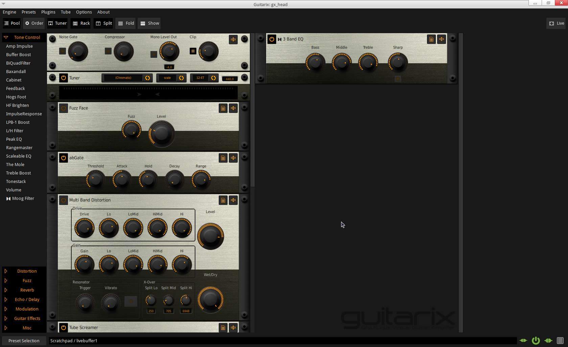Screen dimensions: 568x347
Task: Click the Preset Selection button
Action: point(24,341)
